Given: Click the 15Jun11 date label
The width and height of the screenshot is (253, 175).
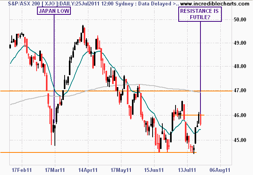Looking at the screenshot, I should (x=154, y=170).
